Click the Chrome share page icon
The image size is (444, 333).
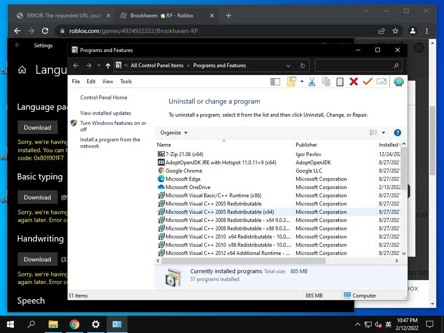pyautogui.click(x=382, y=31)
